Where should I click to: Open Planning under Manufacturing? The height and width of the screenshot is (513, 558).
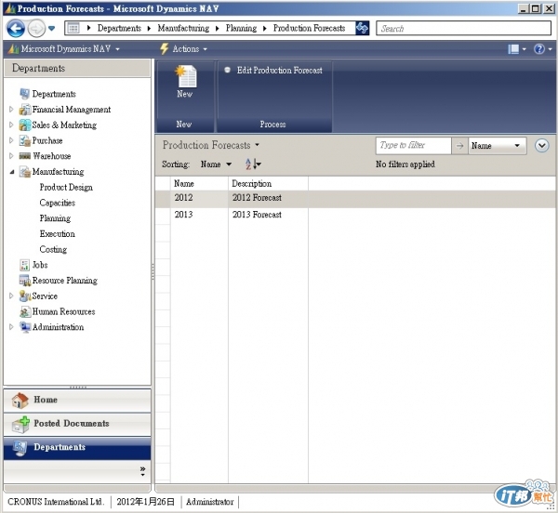coord(55,218)
